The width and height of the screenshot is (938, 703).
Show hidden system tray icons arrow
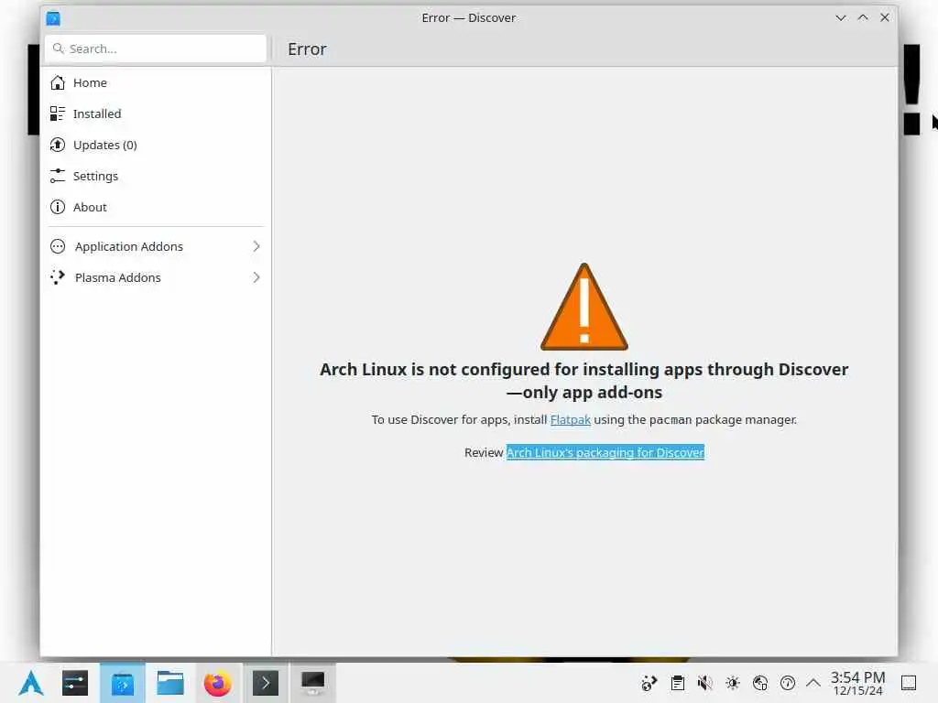pos(813,683)
